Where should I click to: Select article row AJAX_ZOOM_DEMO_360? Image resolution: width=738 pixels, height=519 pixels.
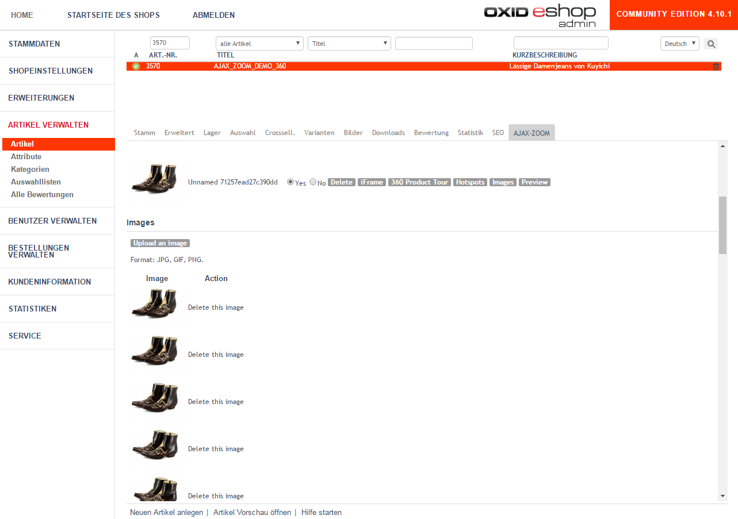[x=424, y=66]
